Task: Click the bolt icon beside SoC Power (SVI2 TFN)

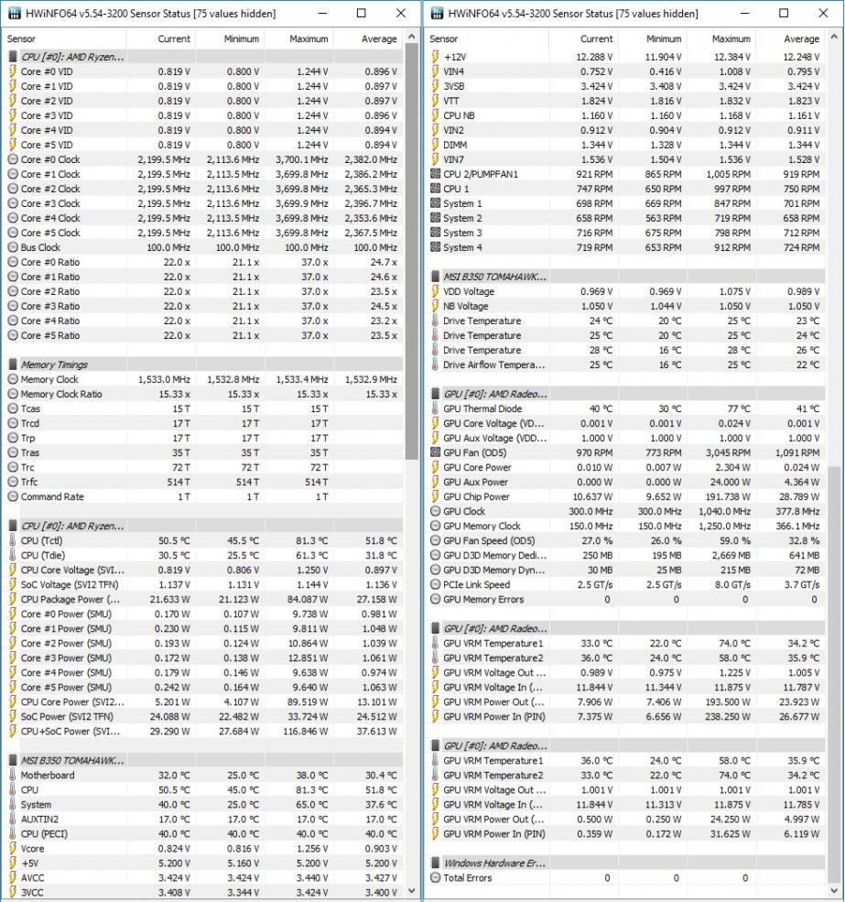Action: click(13, 716)
